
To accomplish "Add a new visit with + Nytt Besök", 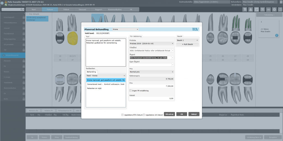I will click(x=188, y=44).
